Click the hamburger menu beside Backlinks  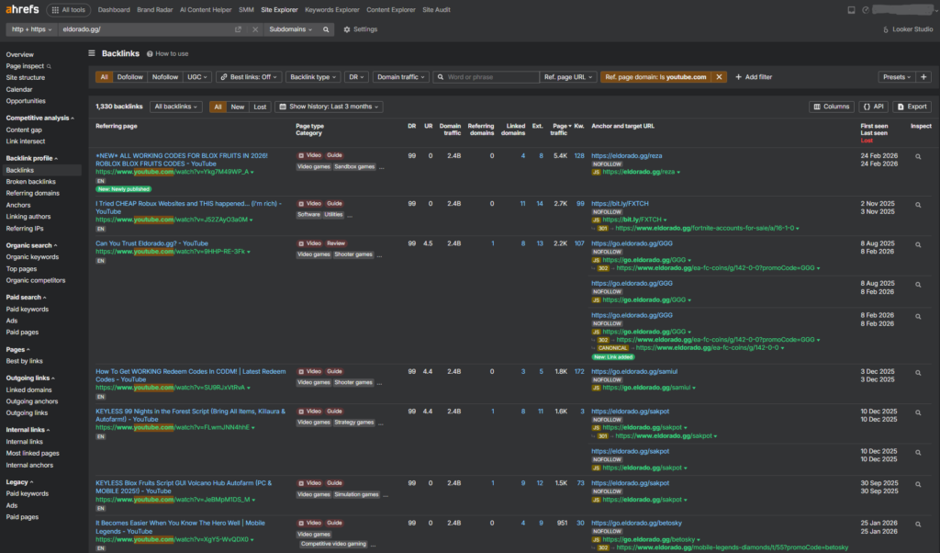pyautogui.click(x=92, y=53)
